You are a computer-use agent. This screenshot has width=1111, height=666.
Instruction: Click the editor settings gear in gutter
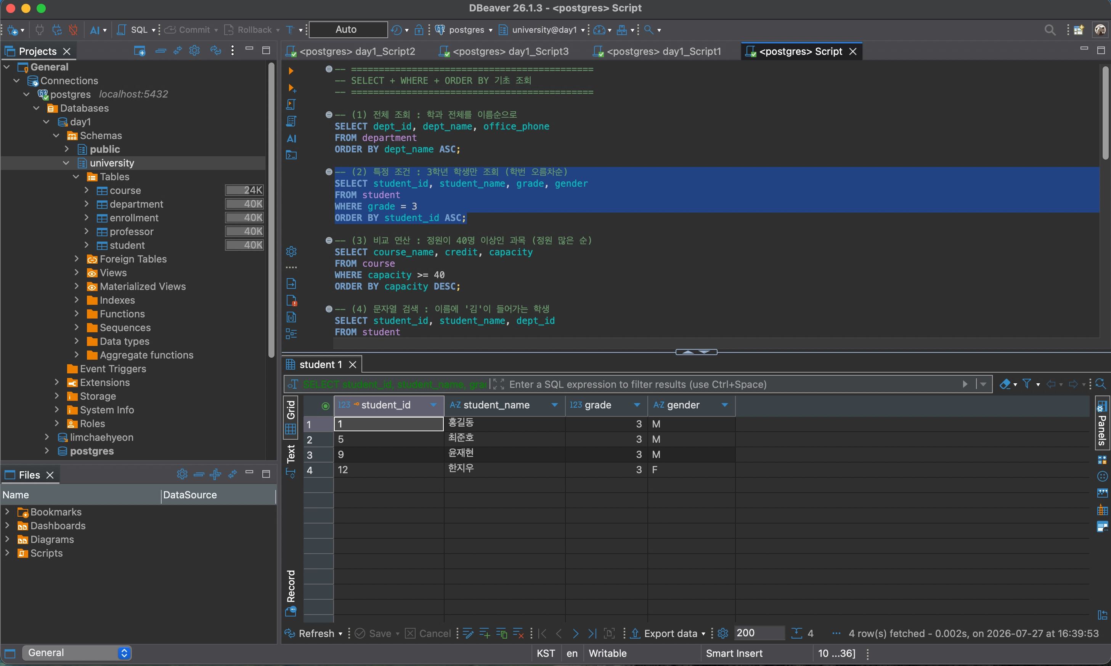point(291,251)
